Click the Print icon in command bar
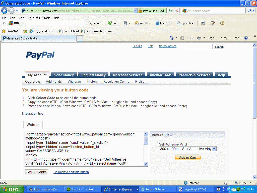257x193 pixels. tap(199, 38)
